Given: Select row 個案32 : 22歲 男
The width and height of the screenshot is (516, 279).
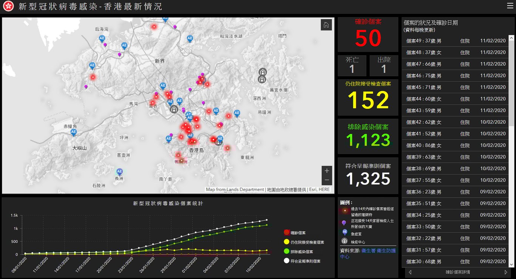Looking at the screenshot, I should coord(455,238).
